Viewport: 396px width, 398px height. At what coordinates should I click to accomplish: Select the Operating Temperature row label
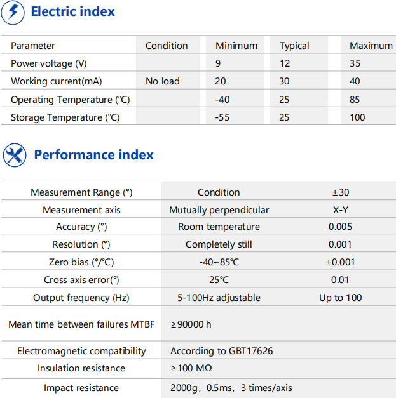click(x=70, y=100)
